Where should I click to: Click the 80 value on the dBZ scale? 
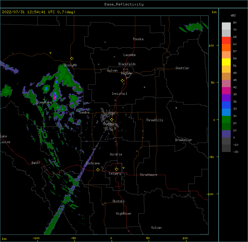[x=235, y=23]
